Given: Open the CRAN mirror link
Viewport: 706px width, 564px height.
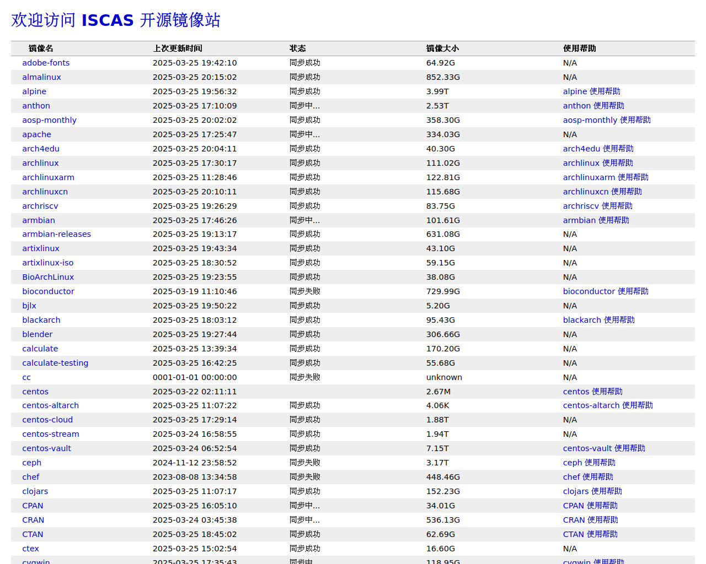Looking at the screenshot, I should pos(33,520).
